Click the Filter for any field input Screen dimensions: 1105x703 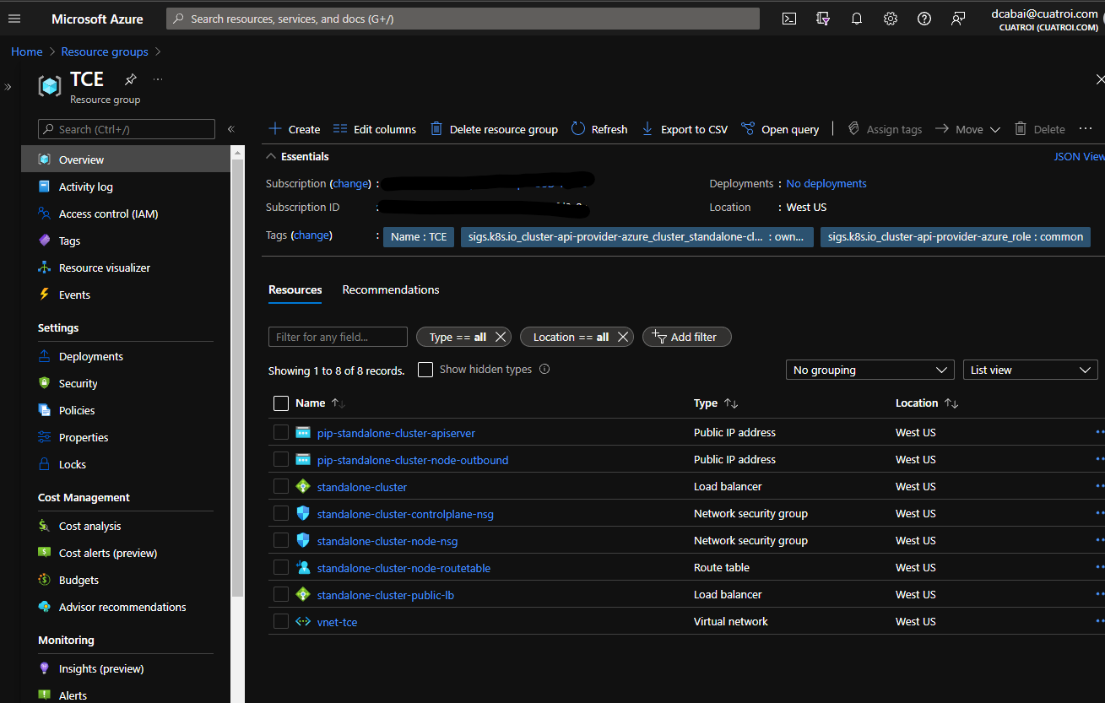tap(338, 337)
